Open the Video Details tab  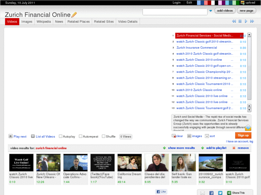coord(128,21)
